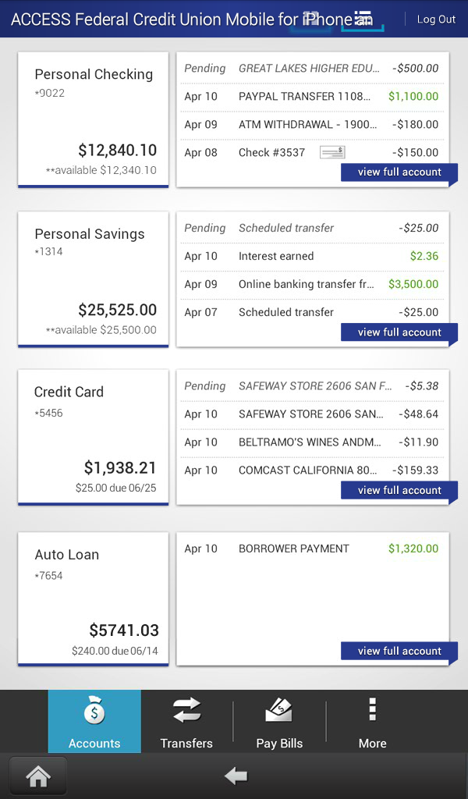View full account for Auto Loan

(x=399, y=651)
